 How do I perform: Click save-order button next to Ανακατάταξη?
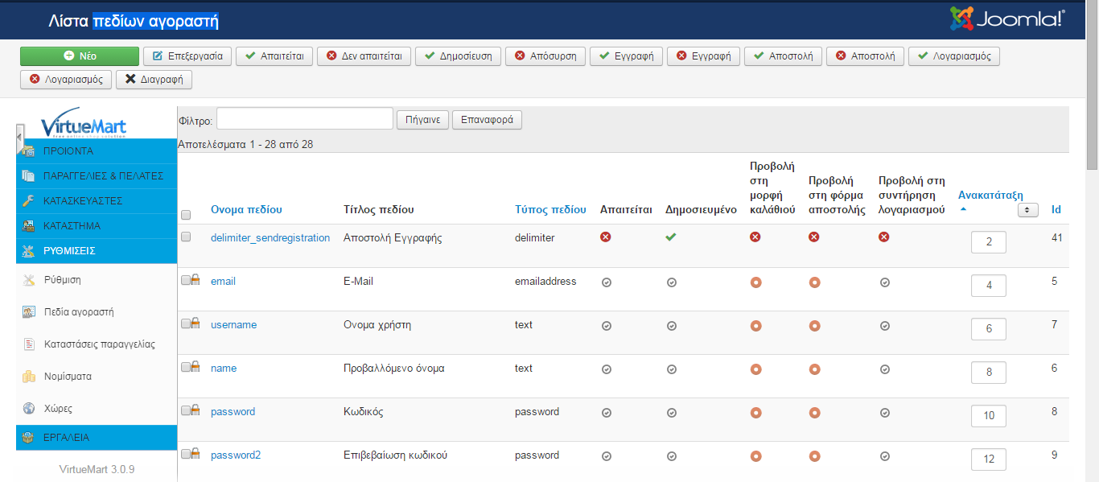point(1027,209)
